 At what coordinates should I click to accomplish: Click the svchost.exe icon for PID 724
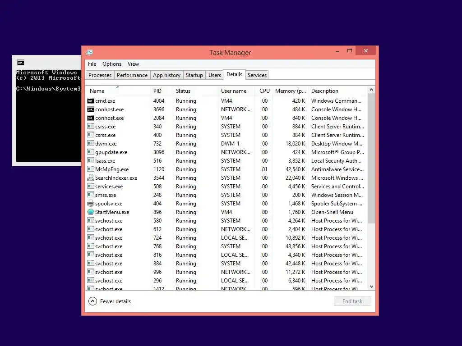click(x=90, y=237)
